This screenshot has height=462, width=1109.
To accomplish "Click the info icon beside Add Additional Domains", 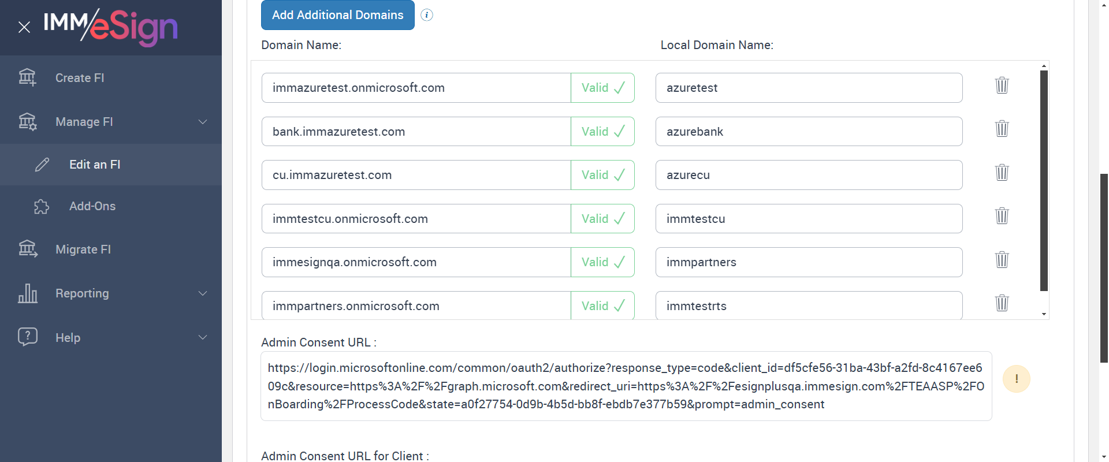I will coord(427,15).
